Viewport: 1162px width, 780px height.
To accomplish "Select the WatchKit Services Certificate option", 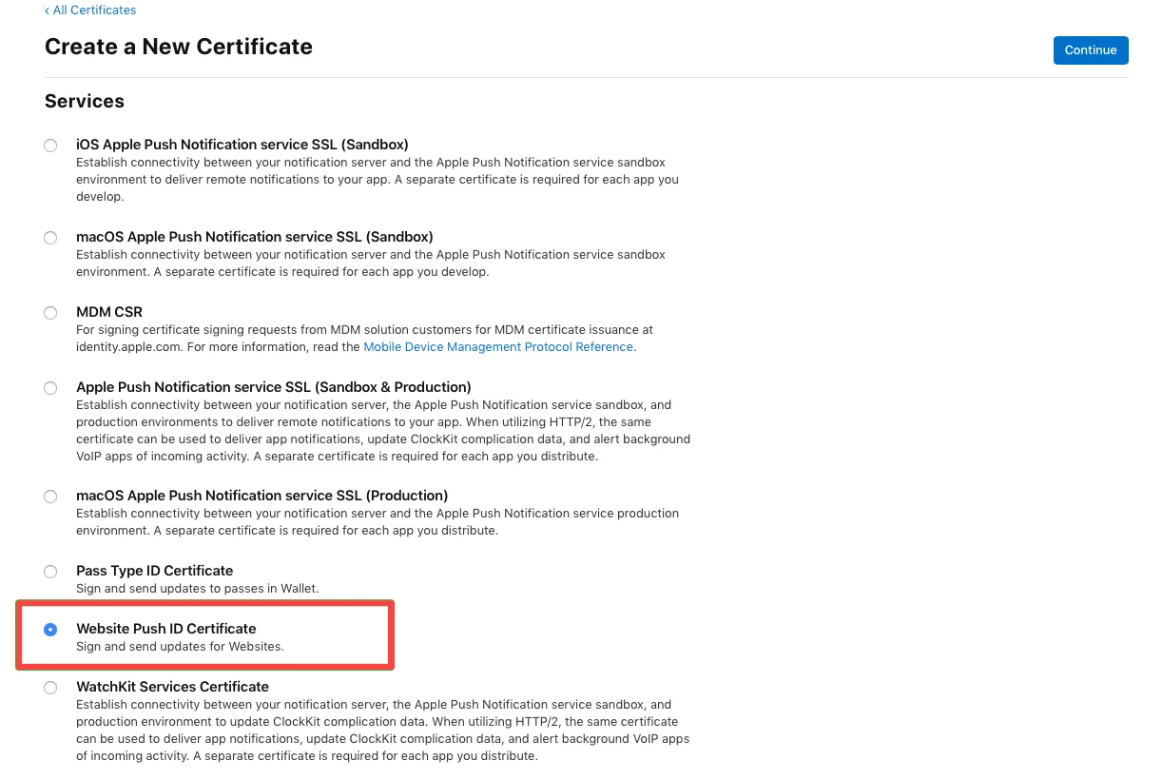I will [50, 687].
